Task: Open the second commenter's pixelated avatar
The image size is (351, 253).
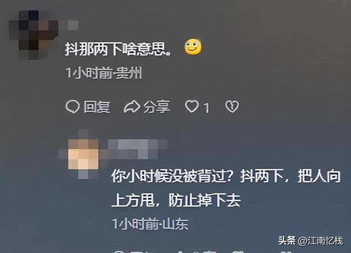Action: click(x=83, y=154)
